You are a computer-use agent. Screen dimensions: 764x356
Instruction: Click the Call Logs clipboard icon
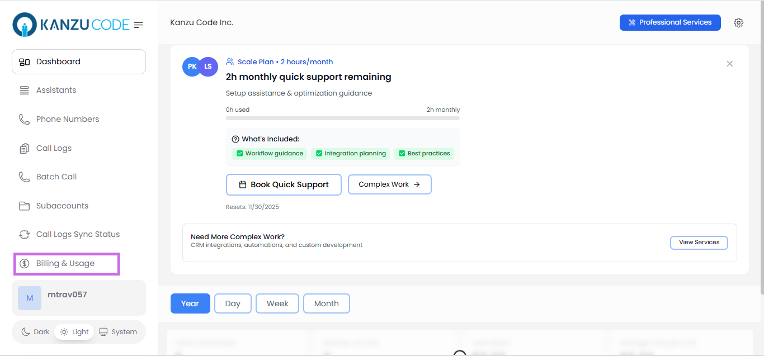coord(24,149)
